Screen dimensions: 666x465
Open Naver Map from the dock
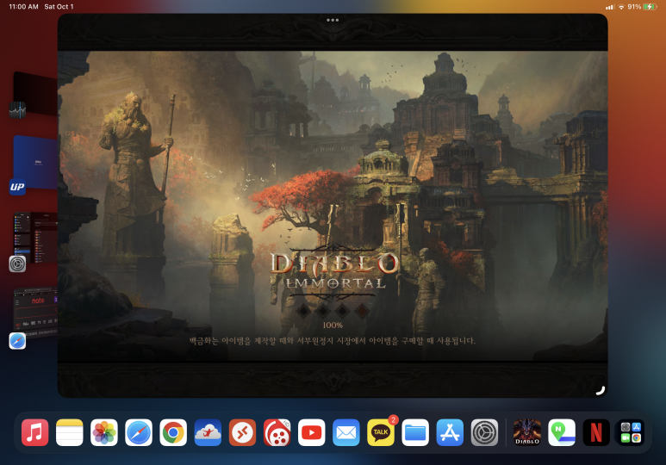click(x=562, y=432)
